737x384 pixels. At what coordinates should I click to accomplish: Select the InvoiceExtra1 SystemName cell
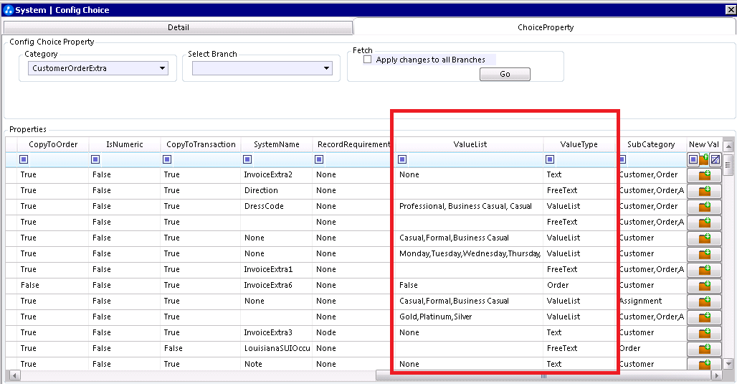277,269
